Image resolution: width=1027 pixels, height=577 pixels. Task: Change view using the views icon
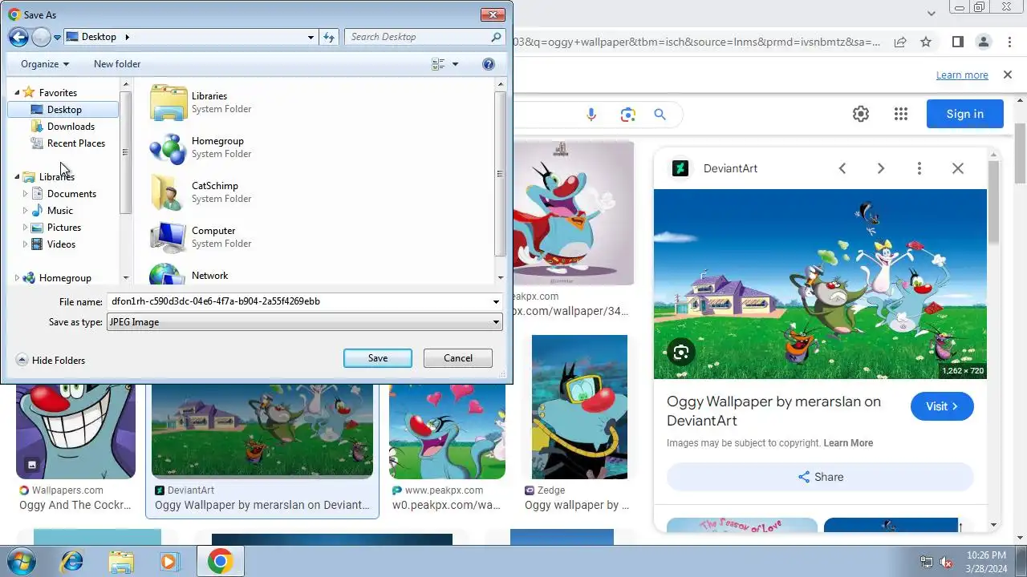pos(438,64)
